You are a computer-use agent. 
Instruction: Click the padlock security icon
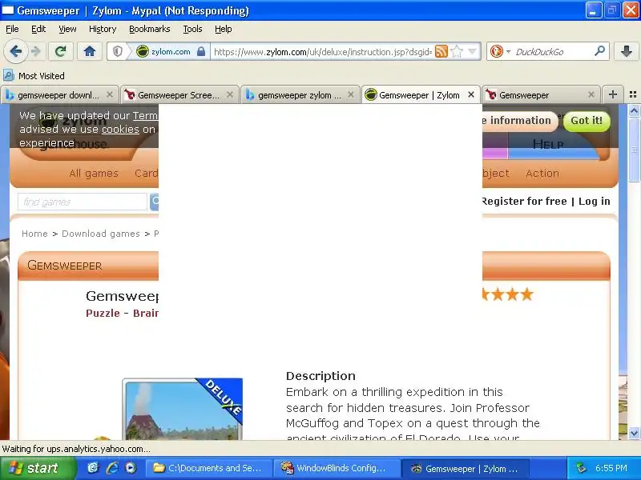(x=201, y=51)
